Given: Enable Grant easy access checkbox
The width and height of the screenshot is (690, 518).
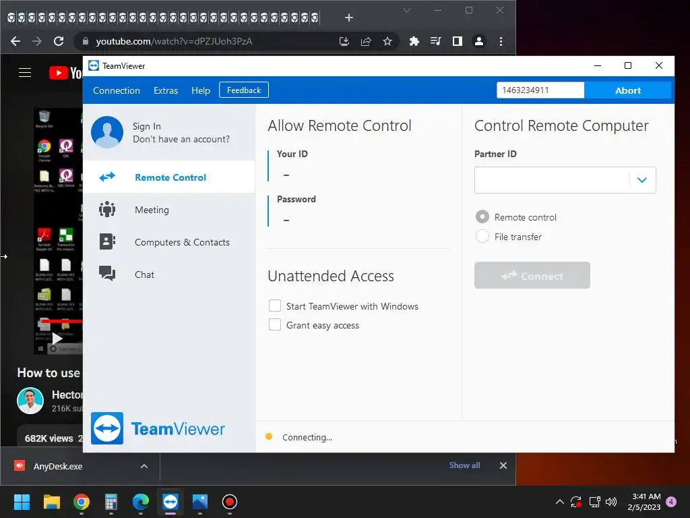Looking at the screenshot, I should [x=275, y=324].
